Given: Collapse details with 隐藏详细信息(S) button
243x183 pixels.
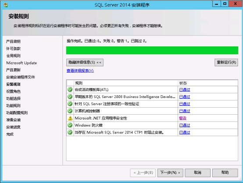Looking at the screenshot, I should coord(85,63).
